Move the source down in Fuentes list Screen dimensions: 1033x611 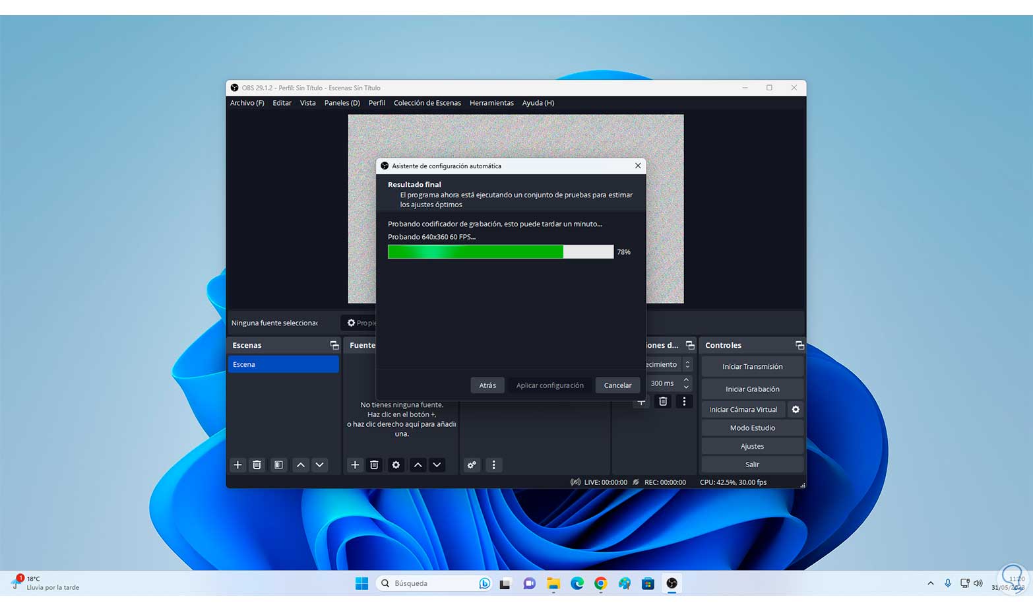pyautogui.click(x=437, y=465)
